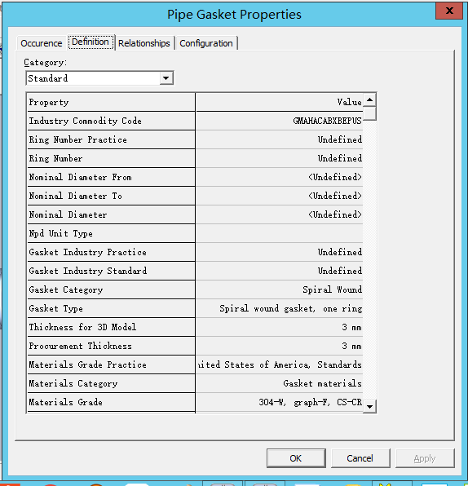Open the Relationships tab
This screenshot has width=468, height=486.
pyautogui.click(x=144, y=43)
